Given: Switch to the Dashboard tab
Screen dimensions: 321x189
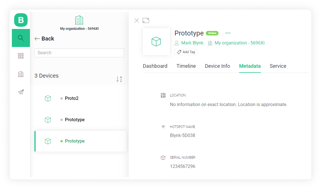Looking at the screenshot, I should point(155,66).
